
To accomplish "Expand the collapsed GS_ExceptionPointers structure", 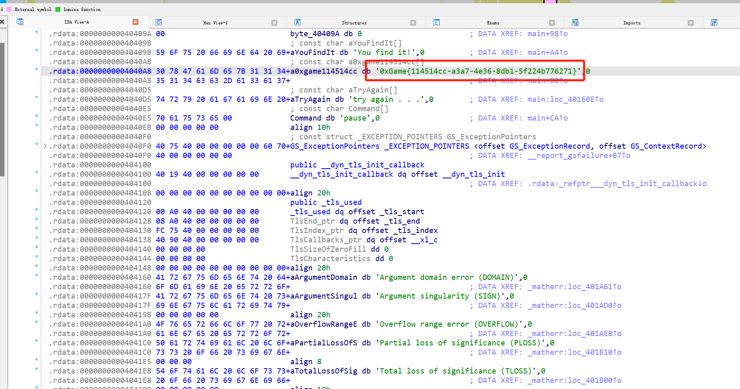I will tap(45, 146).
